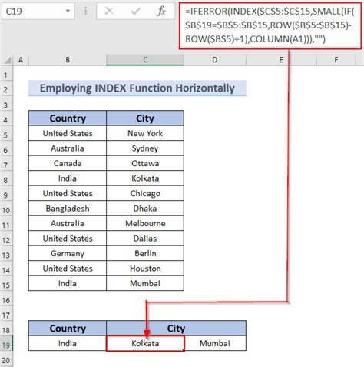Image resolution: width=364 pixels, height=367 pixels.
Task: Click the title Employing INDEX Function Horizontally
Action: click(x=137, y=88)
